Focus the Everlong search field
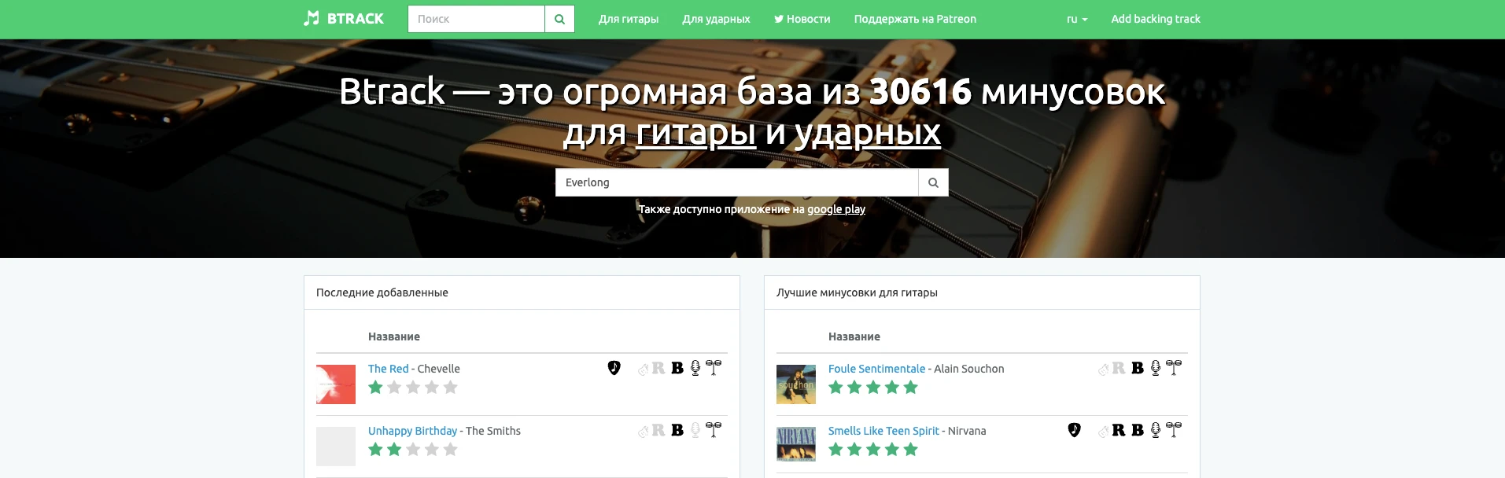The image size is (1505, 478). 737,182
